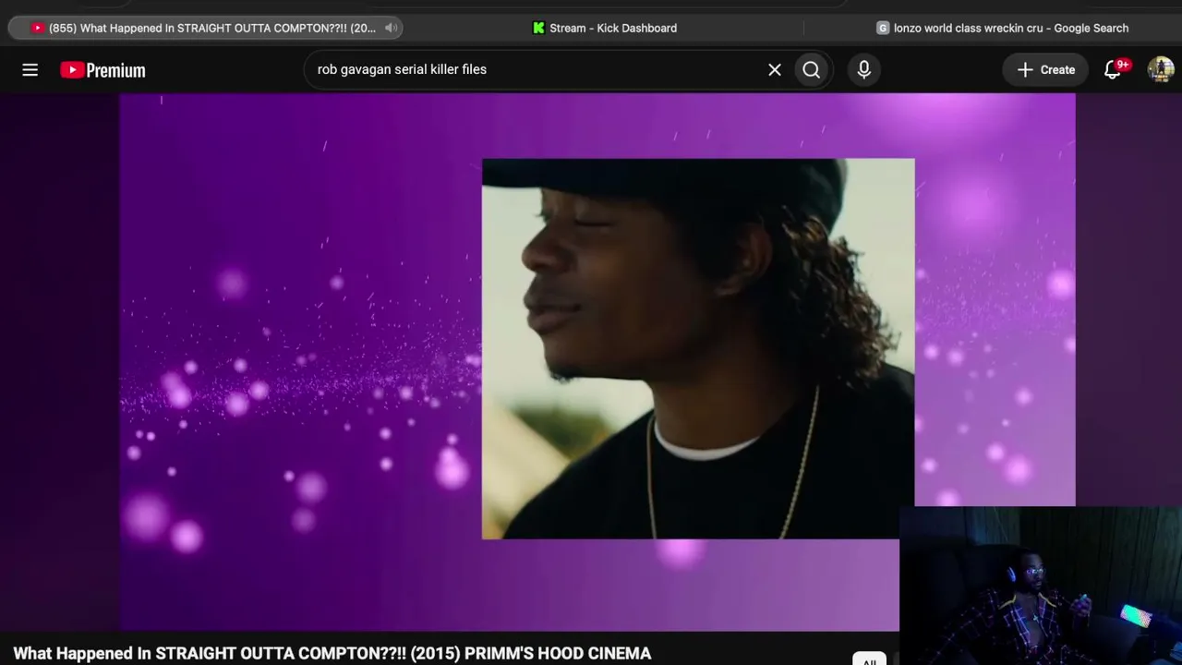Run search with the magnifier button

(812, 70)
